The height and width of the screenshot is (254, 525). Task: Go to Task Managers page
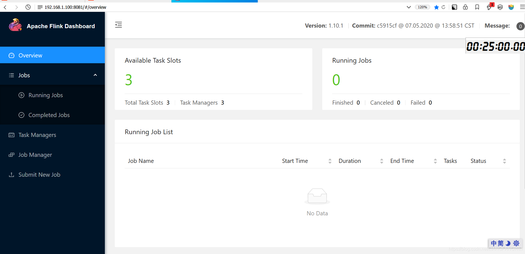point(52,135)
